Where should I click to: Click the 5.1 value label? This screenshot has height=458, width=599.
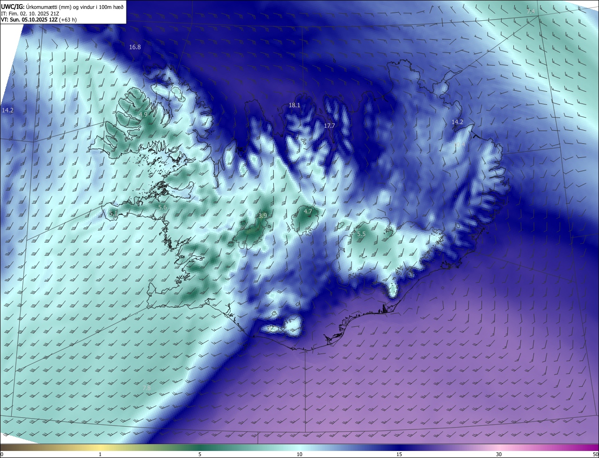[x=113, y=213]
